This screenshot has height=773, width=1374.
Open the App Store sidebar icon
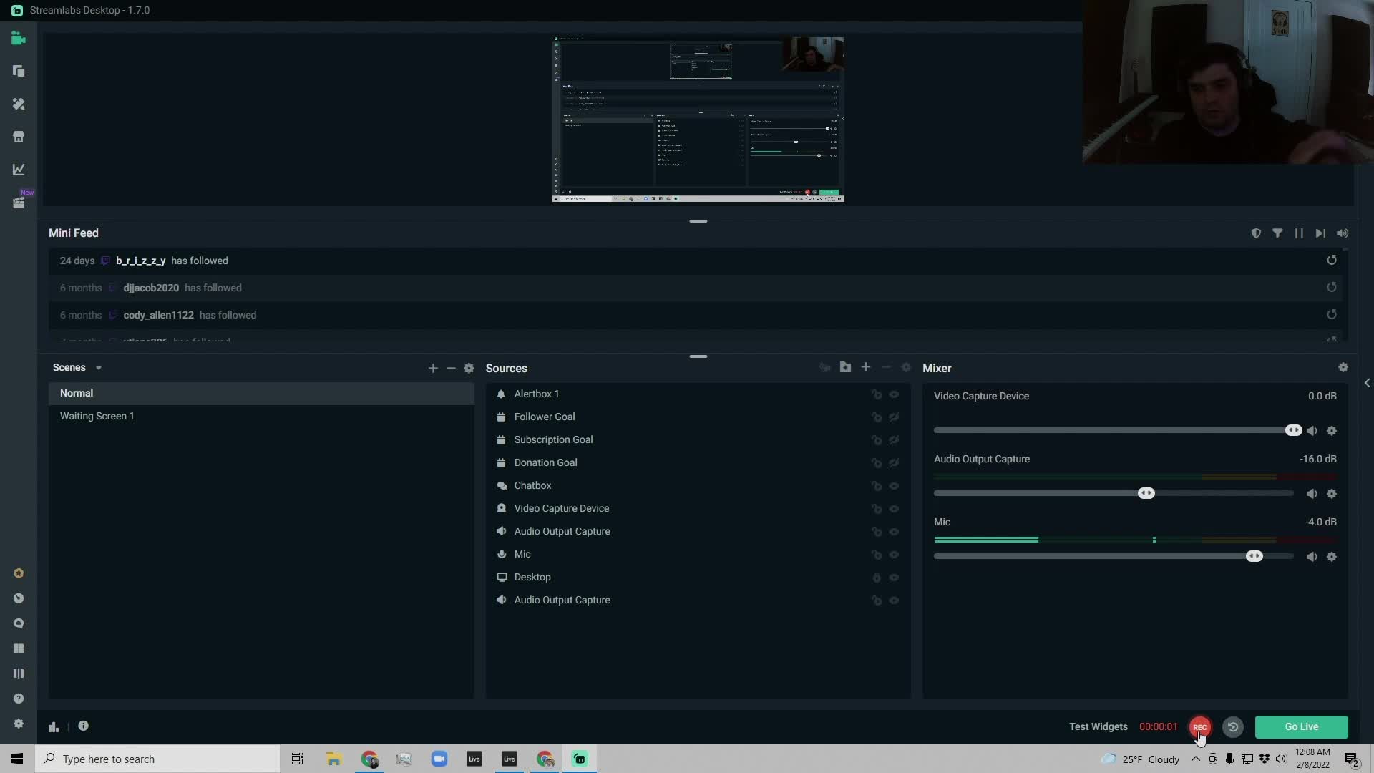(x=19, y=137)
